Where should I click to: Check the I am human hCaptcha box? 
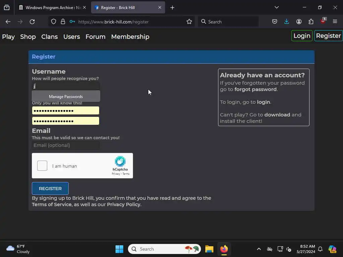tap(42, 166)
